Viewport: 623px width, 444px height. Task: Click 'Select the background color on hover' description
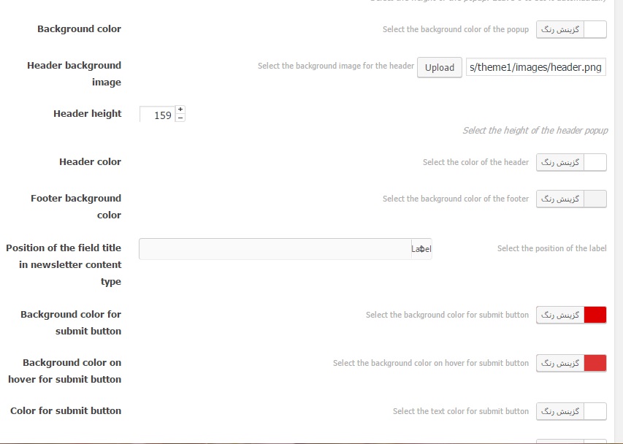point(431,364)
